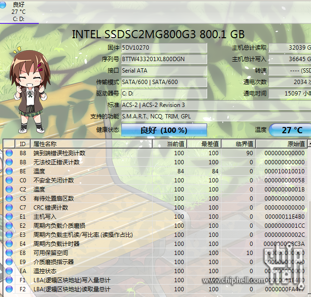Viewport: 311px width, 297px height.
Task: Click the power-on count value 2034
Action: (x=290, y=82)
